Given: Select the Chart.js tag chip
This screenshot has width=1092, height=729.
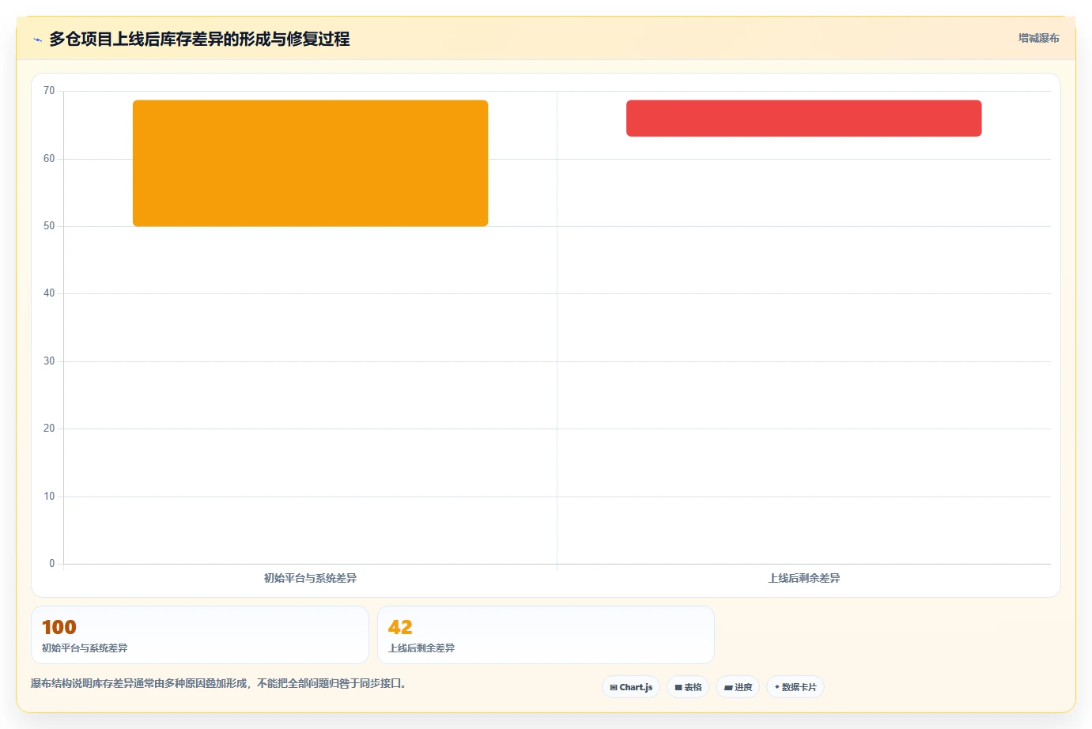Looking at the screenshot, I should point(631,687).
